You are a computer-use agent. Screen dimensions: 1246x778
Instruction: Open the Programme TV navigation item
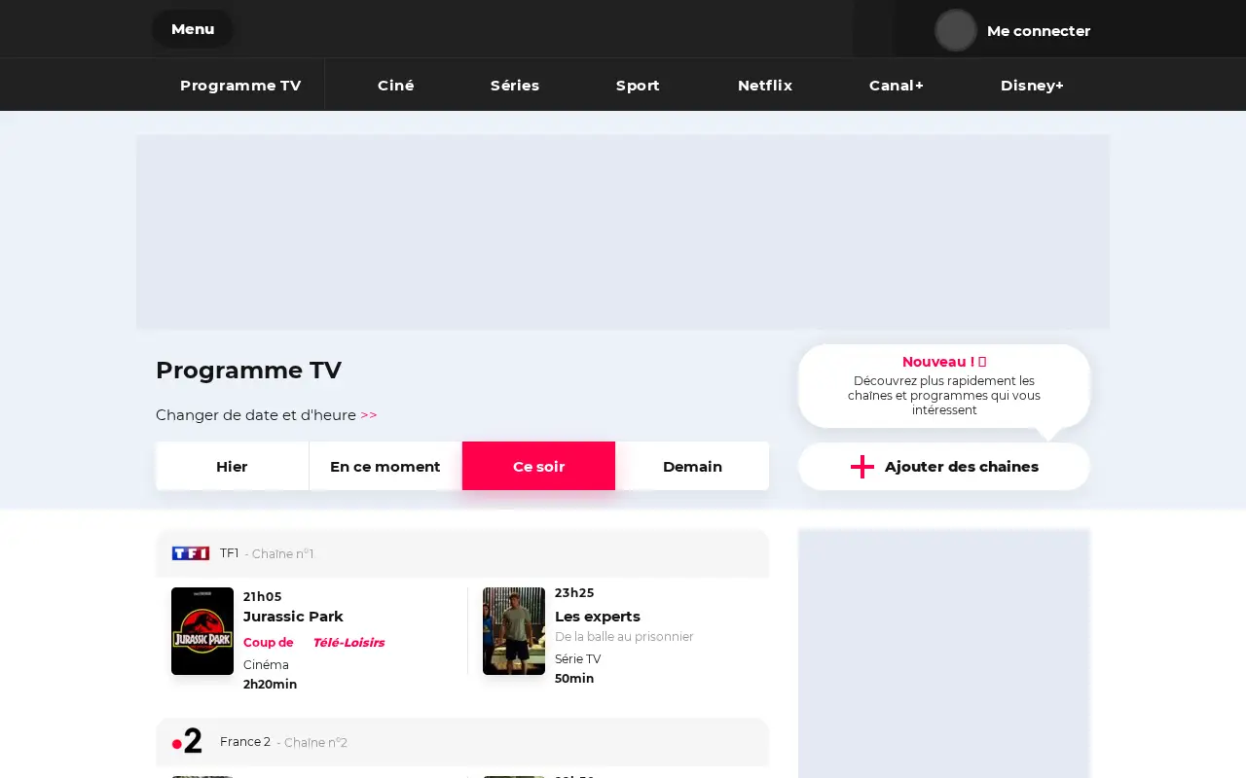(x=240, y=86)
